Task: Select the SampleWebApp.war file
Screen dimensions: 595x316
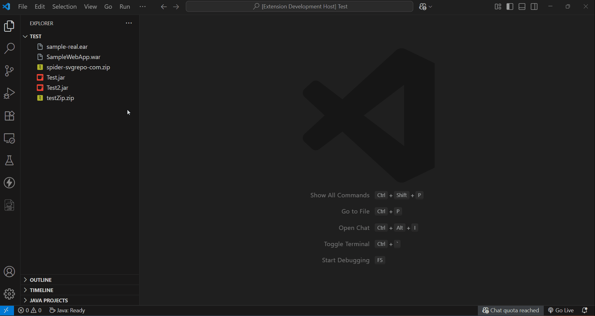Action: click(80, 57)
